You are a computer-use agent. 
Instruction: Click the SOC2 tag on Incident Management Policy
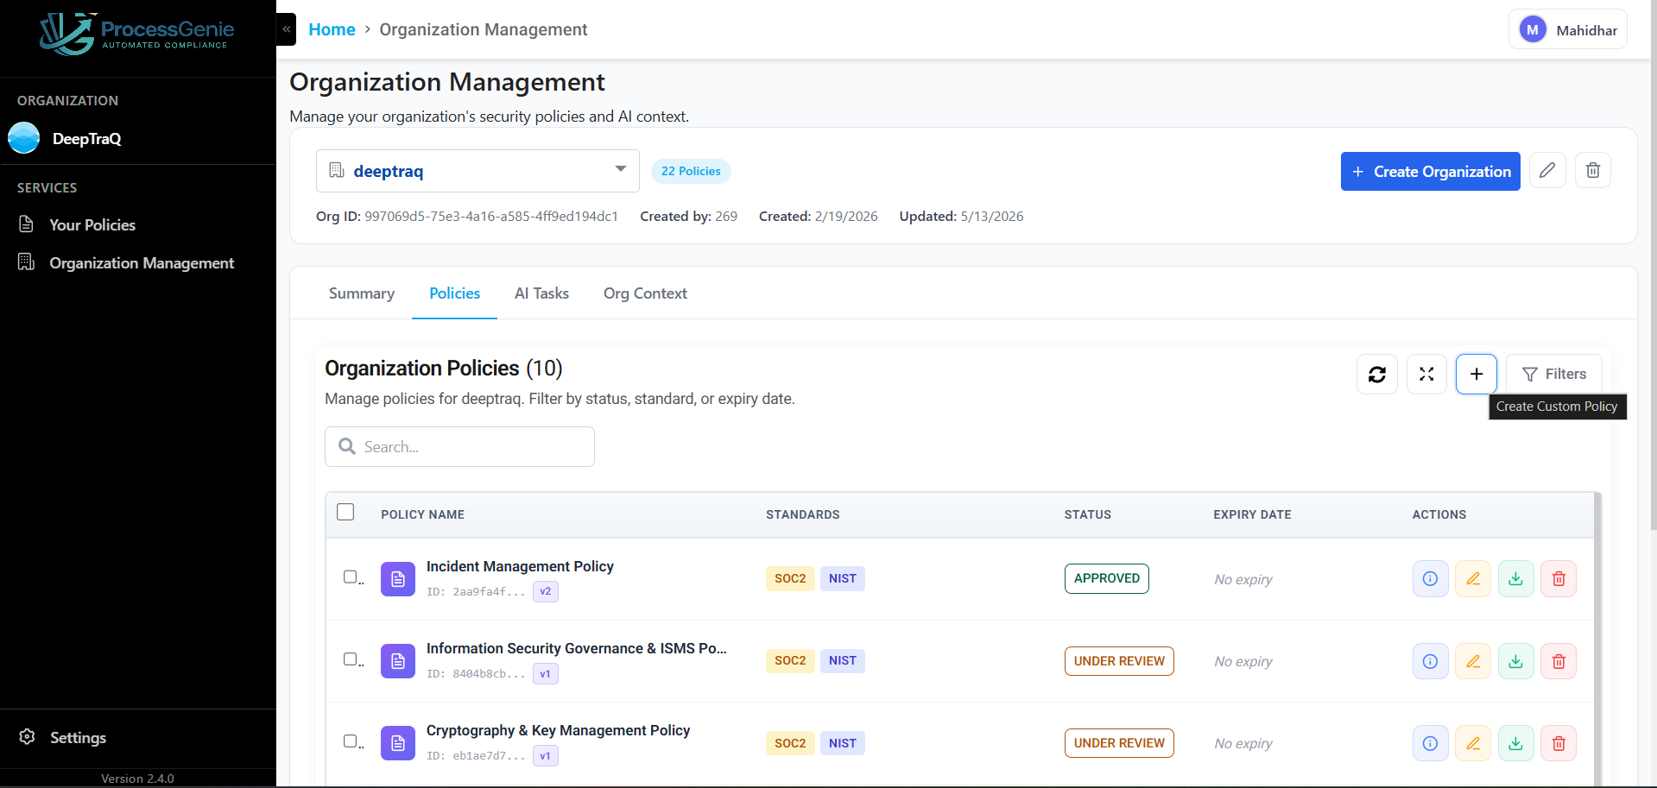pos(789,578)
